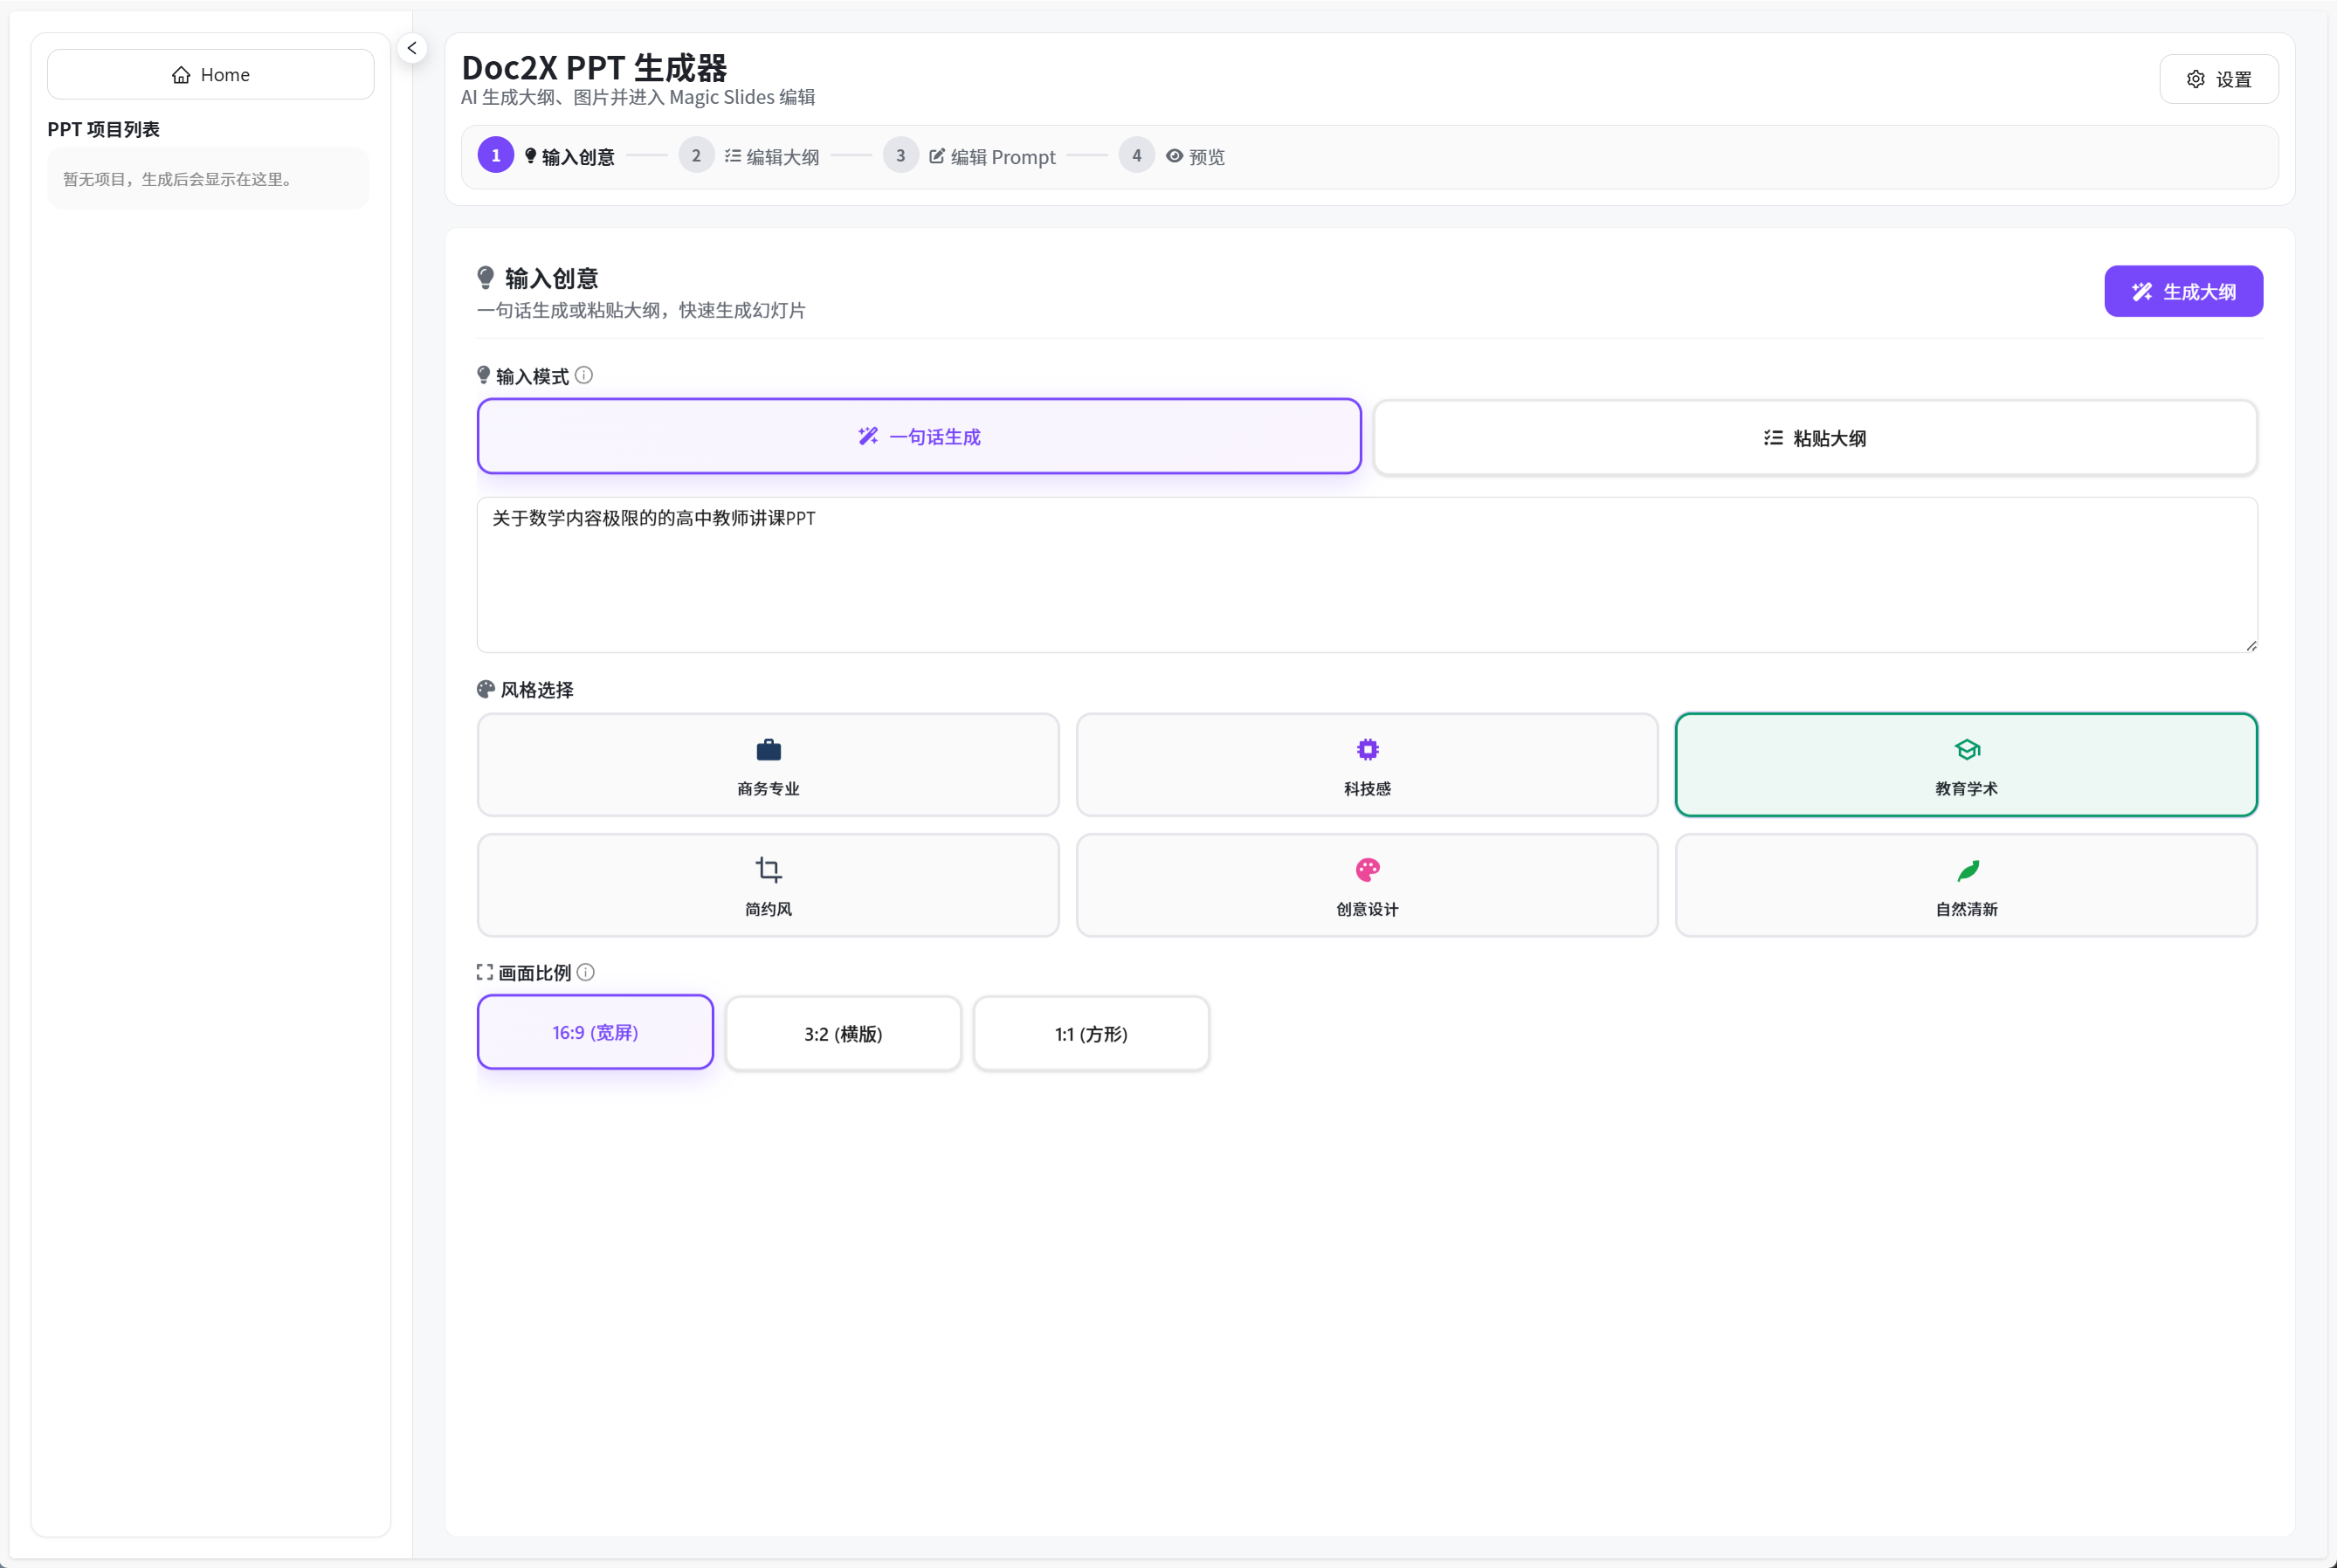The image size is (2337, 1568).
Task: Click the briefcase icon for 商务专业 style
Action: 768,750
